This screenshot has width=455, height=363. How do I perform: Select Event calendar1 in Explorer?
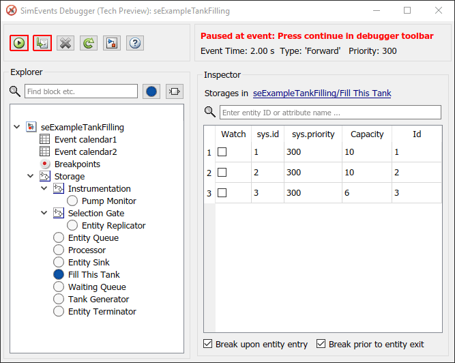pyautogui.click(x=85, y=139)
